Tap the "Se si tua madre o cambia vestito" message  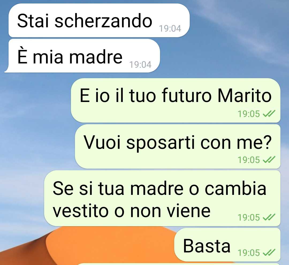tap(162, 198)
